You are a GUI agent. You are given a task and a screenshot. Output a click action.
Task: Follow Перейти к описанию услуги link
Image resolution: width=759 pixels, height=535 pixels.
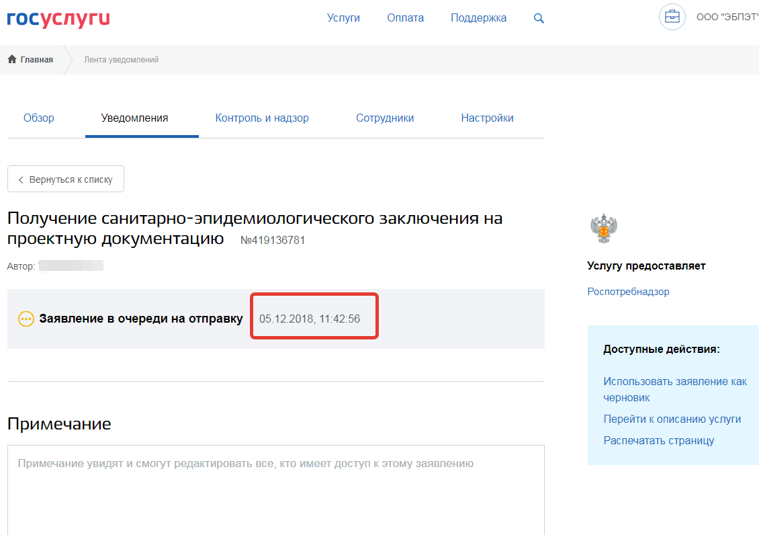click(672, 419)
